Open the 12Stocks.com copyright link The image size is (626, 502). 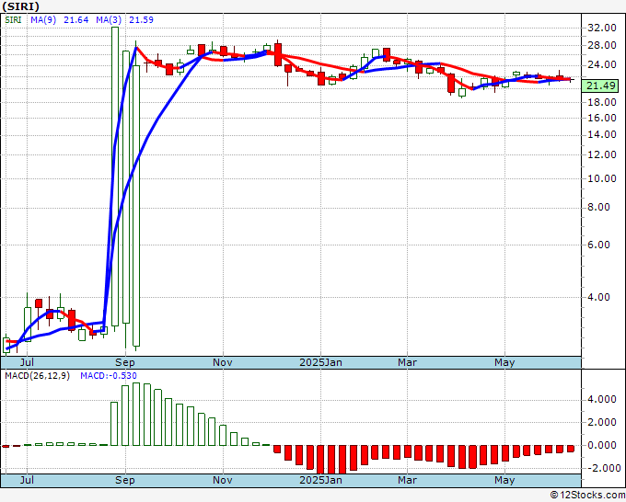(587, 496)
